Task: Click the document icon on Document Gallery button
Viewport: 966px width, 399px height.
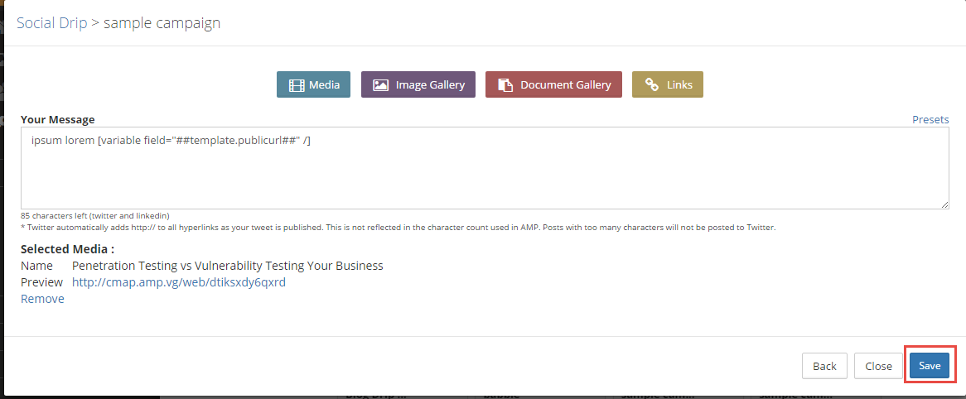Action: click(x=505, y=84)
